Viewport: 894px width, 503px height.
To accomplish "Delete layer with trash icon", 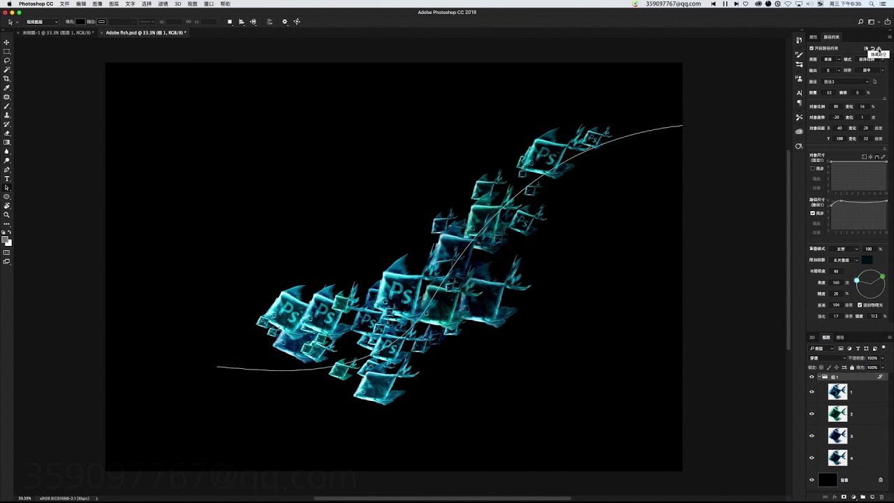I will coord(881,497).
